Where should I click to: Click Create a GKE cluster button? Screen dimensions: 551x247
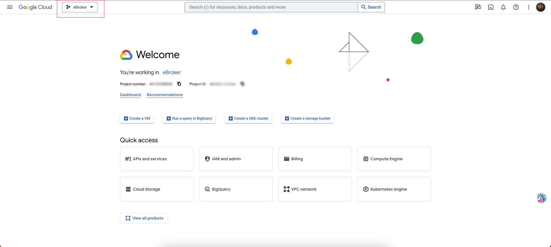(x=248, y=118)
